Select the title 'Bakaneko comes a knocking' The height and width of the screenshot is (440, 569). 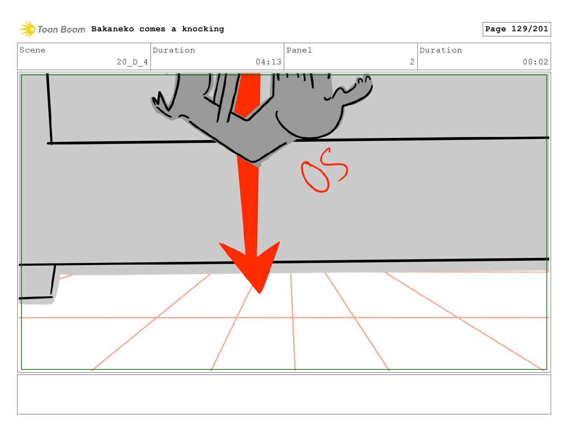pyautogui.click(x=158, y=29)
